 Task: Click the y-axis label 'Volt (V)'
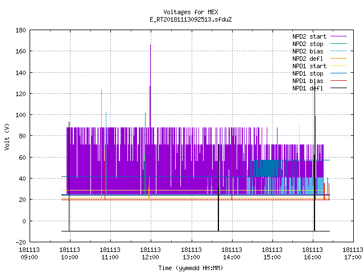coord(7,137)
